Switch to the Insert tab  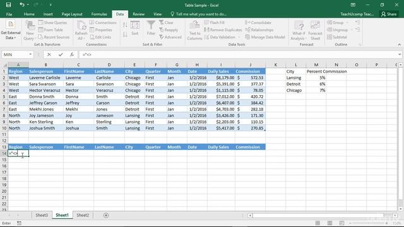coord(48,14)
